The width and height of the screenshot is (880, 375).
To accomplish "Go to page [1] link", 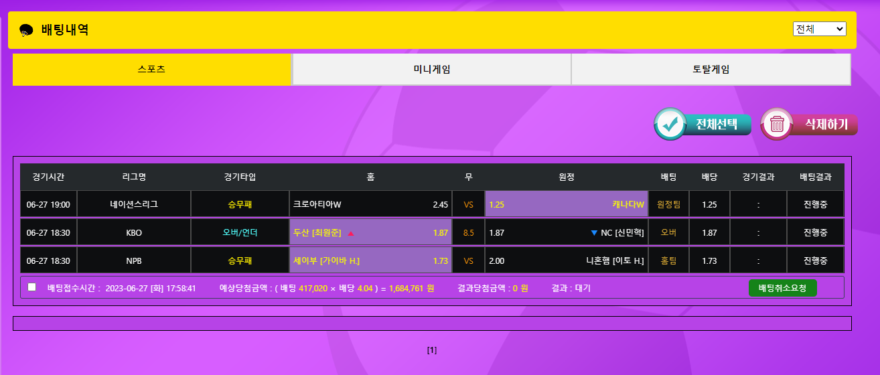I will click(432, 350).
